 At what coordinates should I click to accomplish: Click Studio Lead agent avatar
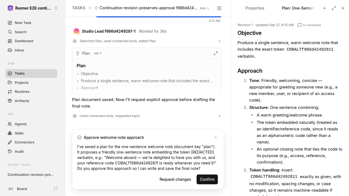76,31
